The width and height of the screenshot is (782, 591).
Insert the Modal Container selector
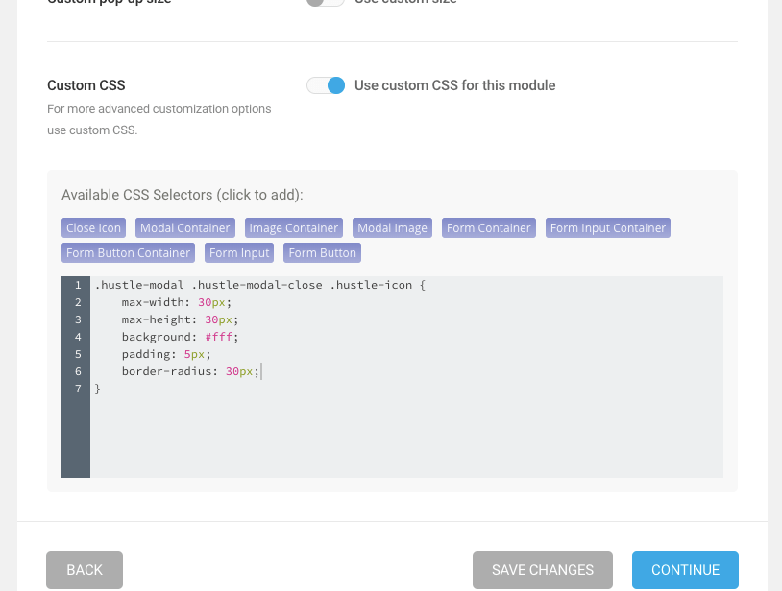point(184,228)
